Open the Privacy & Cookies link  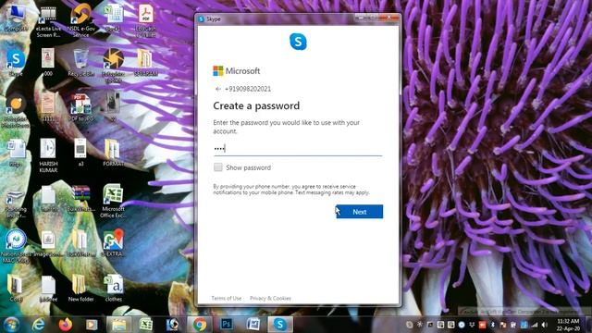point(270,298)
